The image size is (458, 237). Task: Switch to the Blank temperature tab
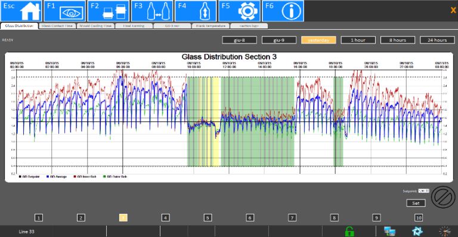(211, 26)
